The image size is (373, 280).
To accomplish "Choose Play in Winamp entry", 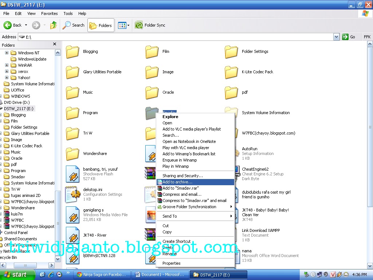I will point(196,166).
